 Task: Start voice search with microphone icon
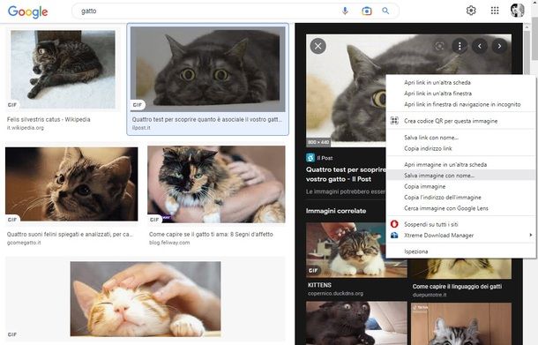pyautogui.click(x=345, y=11)
